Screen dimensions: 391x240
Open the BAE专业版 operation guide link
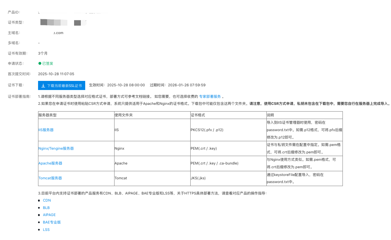click(52, 222)
